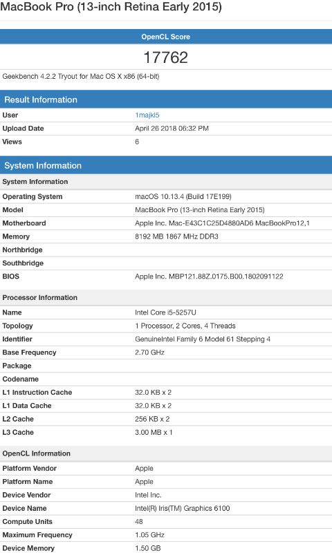This screenshot has height=553, width=332.
Task: Select motherboard value Mac-E43C1C25D4880AD6
Action: 222,223
